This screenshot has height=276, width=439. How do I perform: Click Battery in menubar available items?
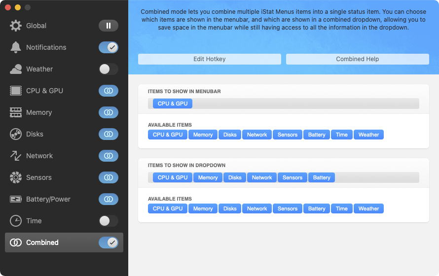click(x=317, y=135)
